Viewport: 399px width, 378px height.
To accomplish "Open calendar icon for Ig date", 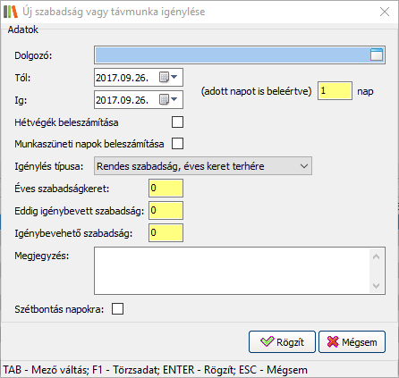I will (x=164, y=99).
